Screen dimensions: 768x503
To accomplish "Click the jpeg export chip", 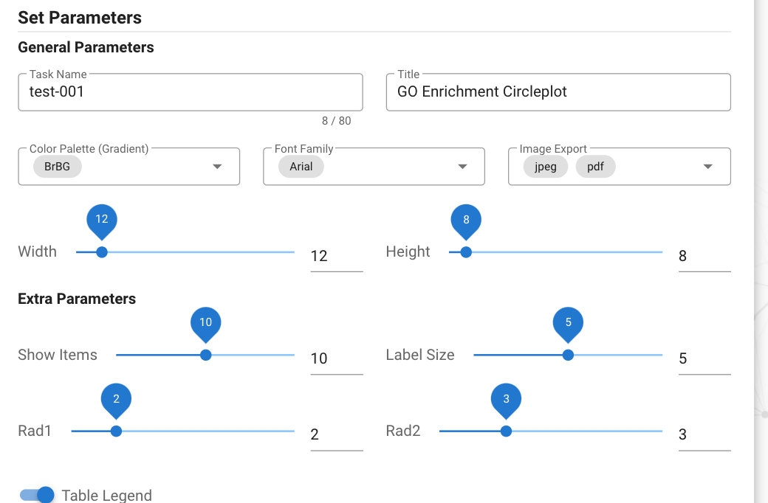I will 545,167.
